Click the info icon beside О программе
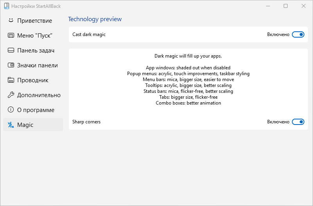313x206 pixels. [11, 110]
